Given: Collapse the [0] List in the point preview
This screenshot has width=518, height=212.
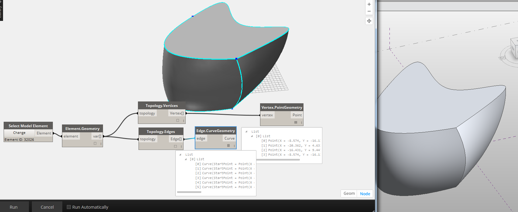Looking at the screenshot, I should (x=252, y=136).
